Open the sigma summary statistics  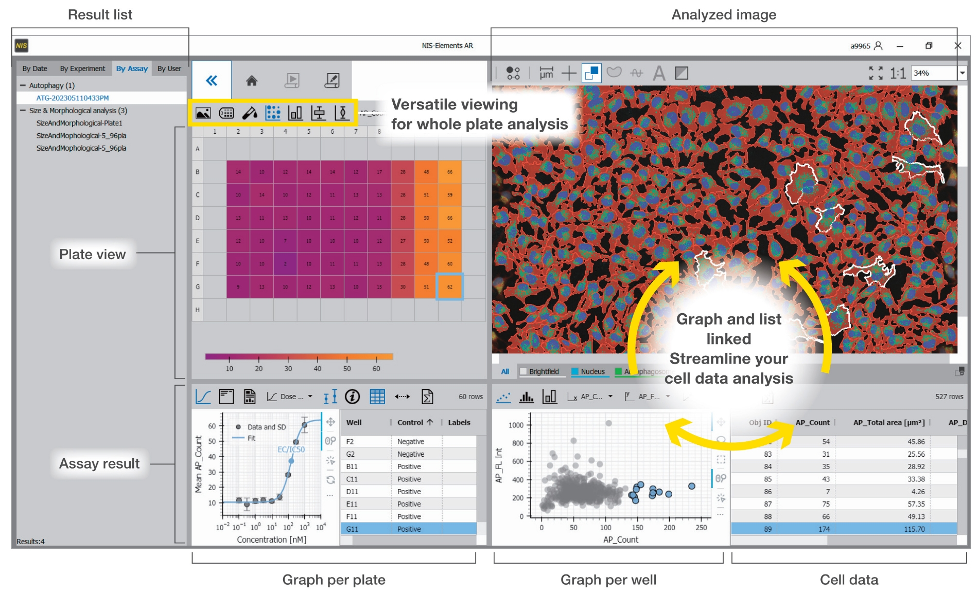pos(427,396)
